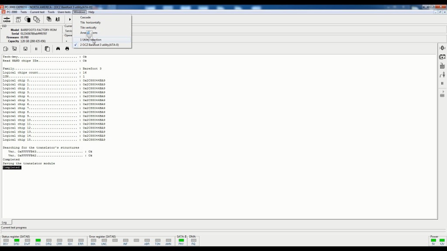Toggle the checked OCZ Barefoot 3 utility entry
The width and height of the screenshot is (447, 251).
99,44
